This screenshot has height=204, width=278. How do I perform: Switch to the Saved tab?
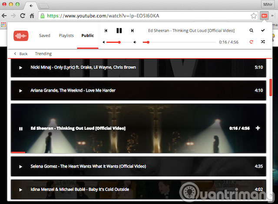[x=45, y=36]
